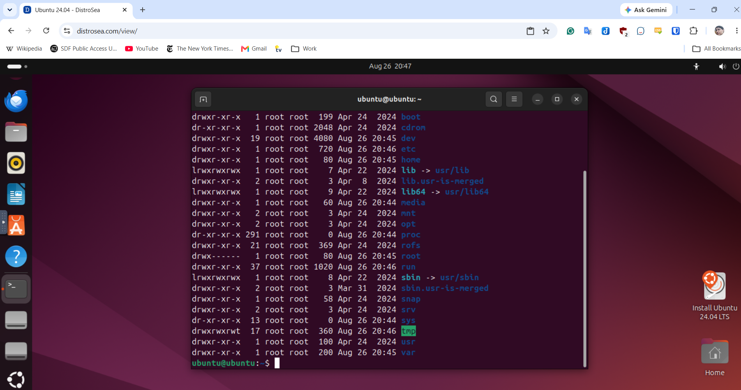Open the Files app in the dock
This screenshot has height=390, width=741.
16,132
